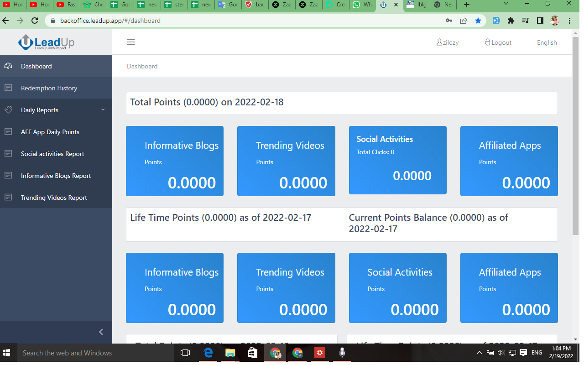
Task: Switch to the first YouTube tab
Action: point(12,5)
